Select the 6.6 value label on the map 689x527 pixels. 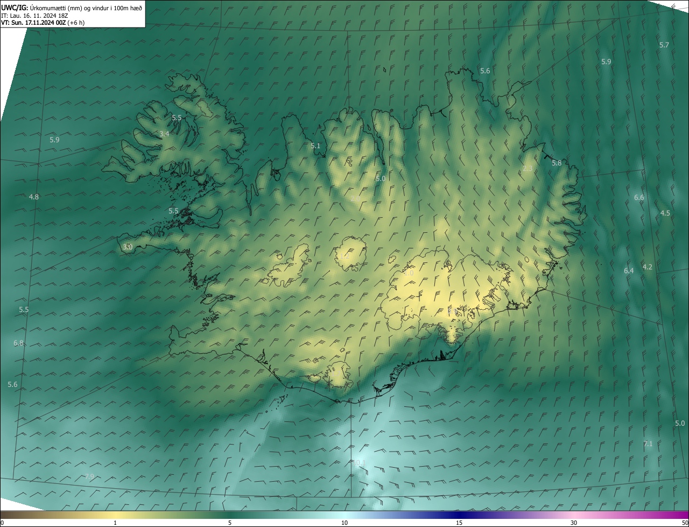pos(639,197)
